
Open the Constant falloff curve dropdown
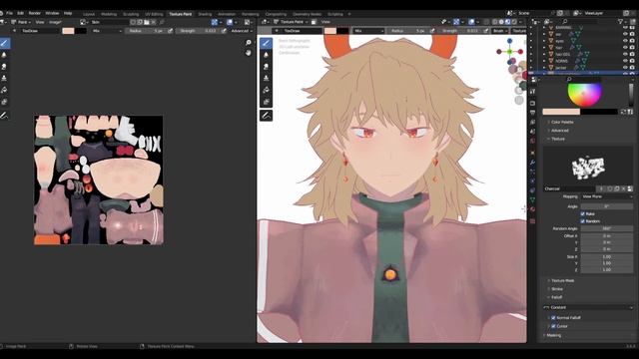[x=588, y=307]
